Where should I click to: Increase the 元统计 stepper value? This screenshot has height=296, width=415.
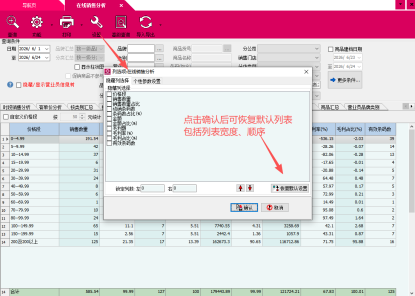click(82, 115)
